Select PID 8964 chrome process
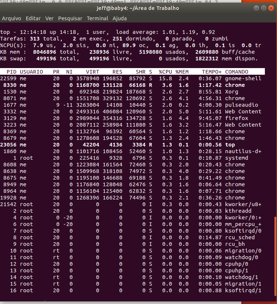This screenshot has height=304, width=277. 10,191
